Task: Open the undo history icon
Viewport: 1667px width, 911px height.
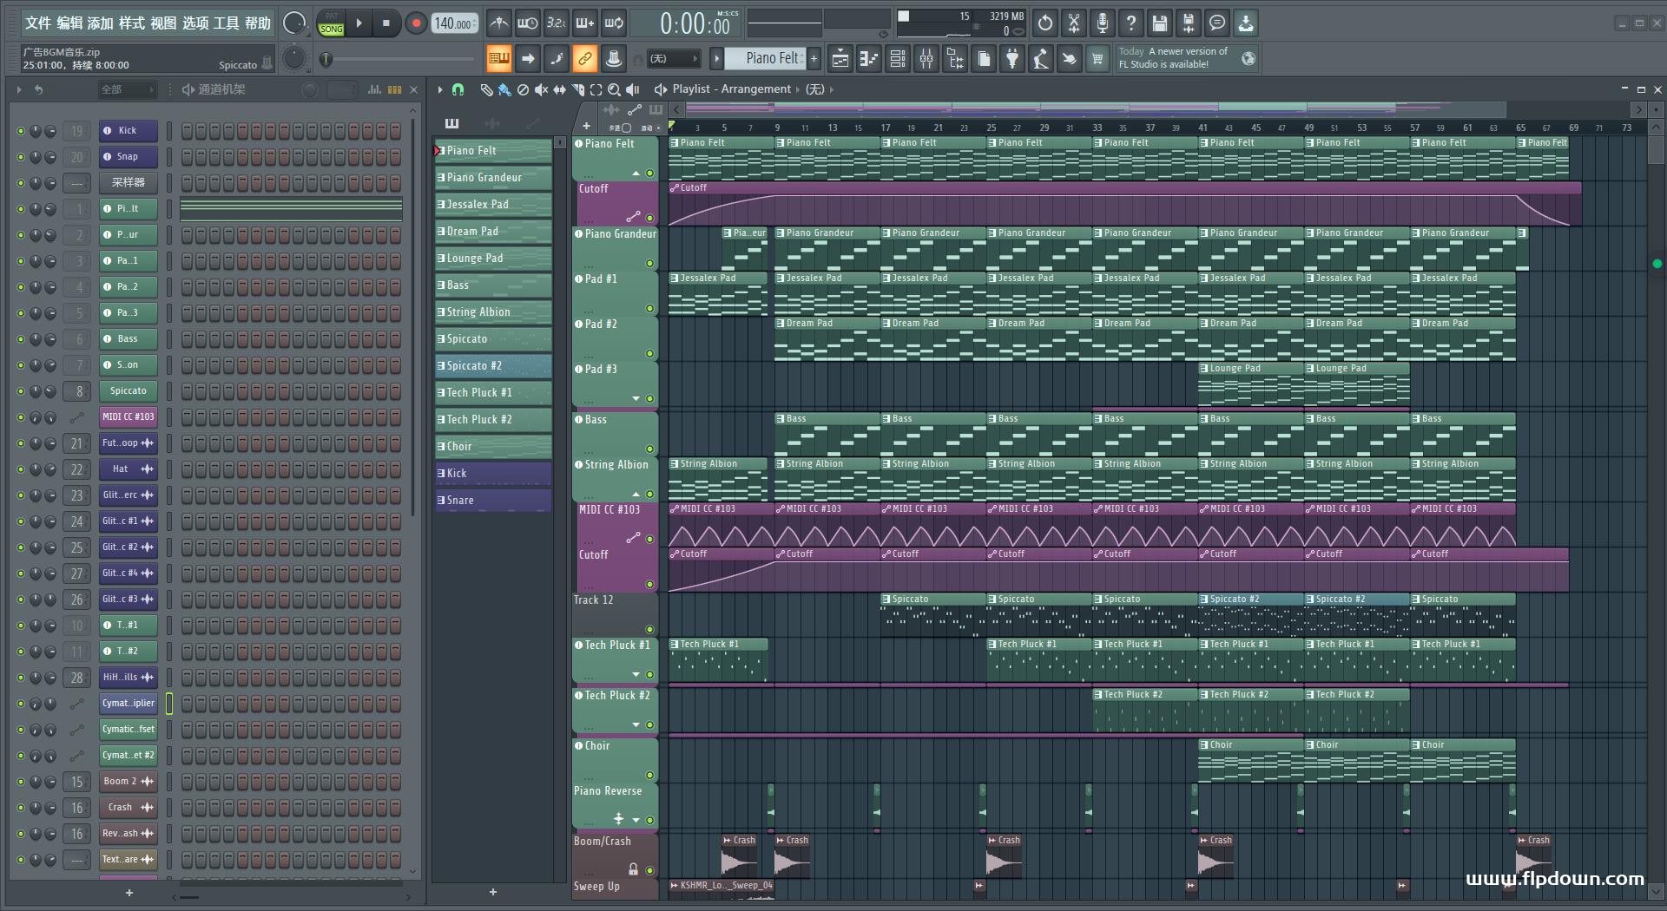Action: point(1045,23)
